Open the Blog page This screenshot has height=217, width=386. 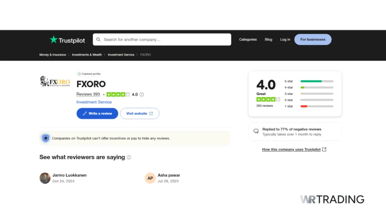click(268, 39)
